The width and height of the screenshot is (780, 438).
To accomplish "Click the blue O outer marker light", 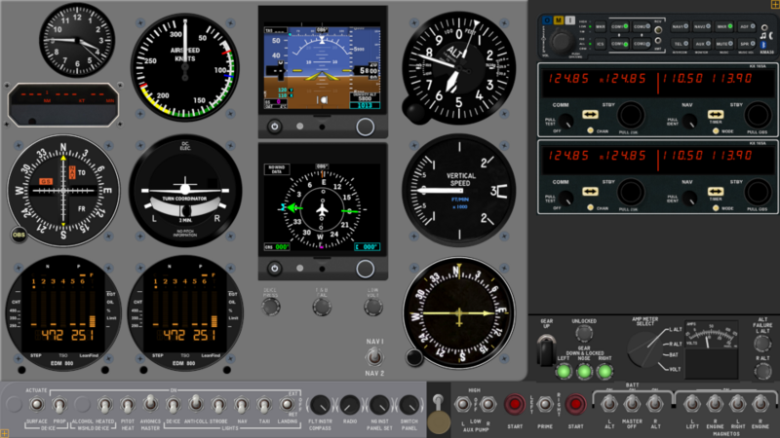I will tap(547, 20).
